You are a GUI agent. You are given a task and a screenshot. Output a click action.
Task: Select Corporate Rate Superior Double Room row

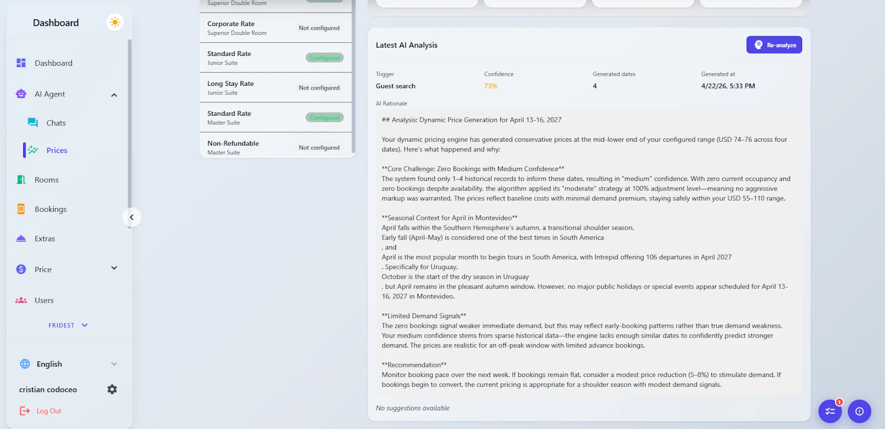point(275,28)
